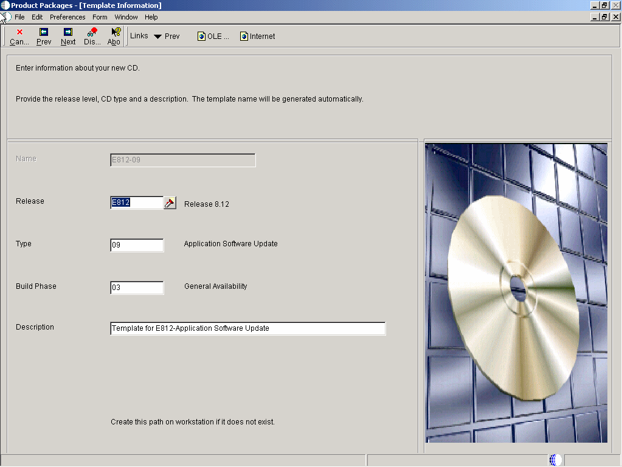Click the Build Phase label
The height and width of the screenshot is (467, 622).
36,286
